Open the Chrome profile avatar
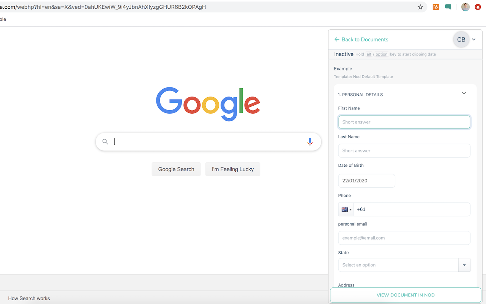This screenshot has height=304, width=486. (x=465, y=7)
